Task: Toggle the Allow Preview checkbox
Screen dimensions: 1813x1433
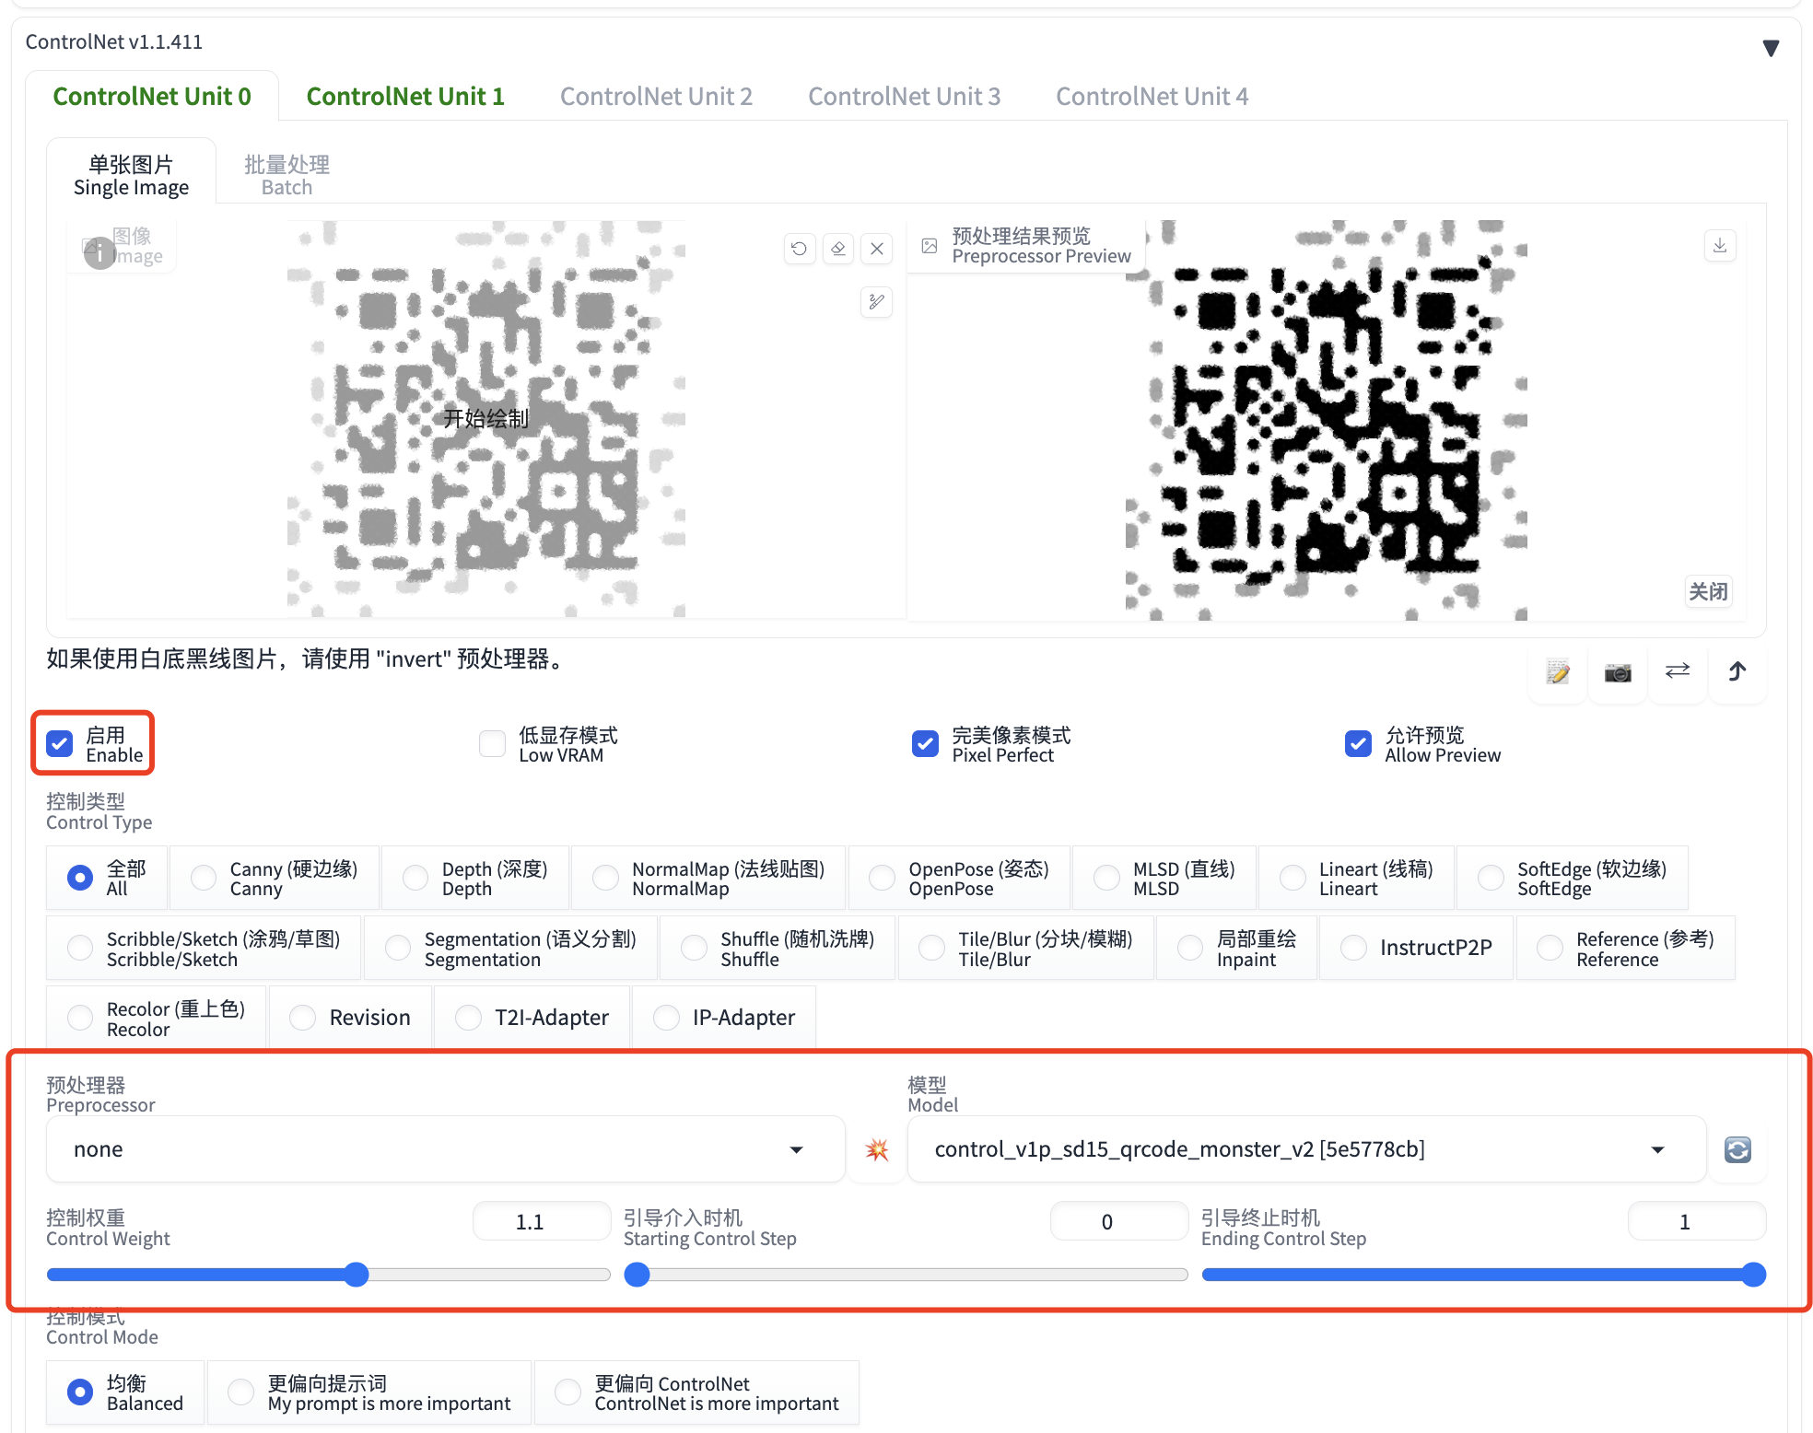Action: 1358,744
